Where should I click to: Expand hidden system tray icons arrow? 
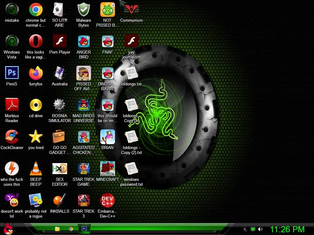tap(245, 229)
